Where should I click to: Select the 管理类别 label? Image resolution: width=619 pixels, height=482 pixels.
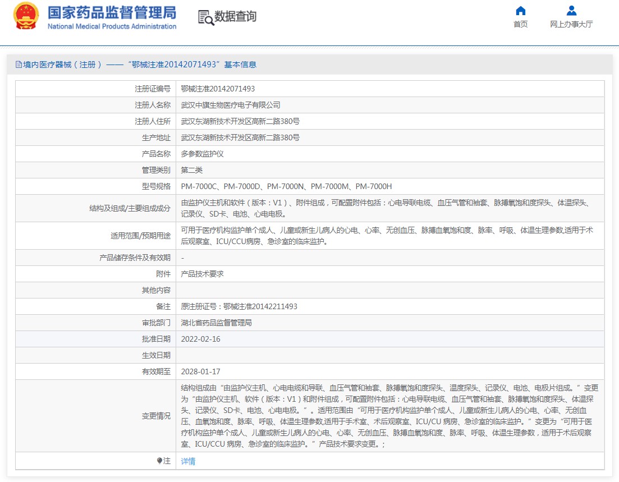coord(156,170)
